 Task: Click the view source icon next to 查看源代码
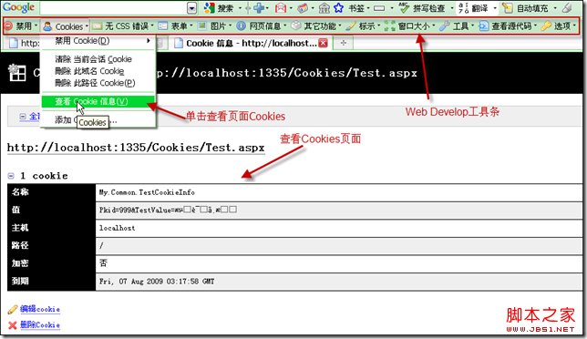click(x=484, y=26)
